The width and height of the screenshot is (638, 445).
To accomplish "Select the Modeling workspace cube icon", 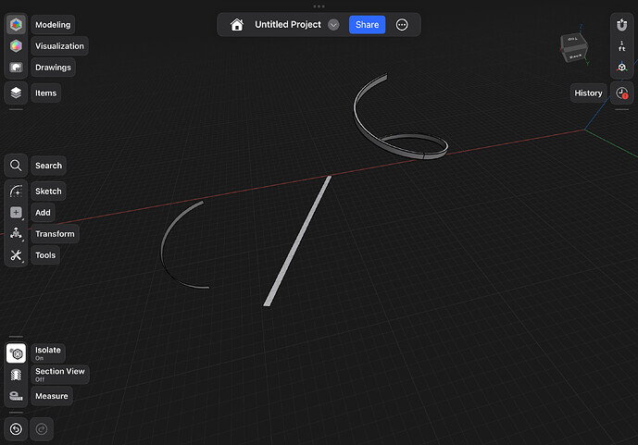I will click(x=16, y=24).
